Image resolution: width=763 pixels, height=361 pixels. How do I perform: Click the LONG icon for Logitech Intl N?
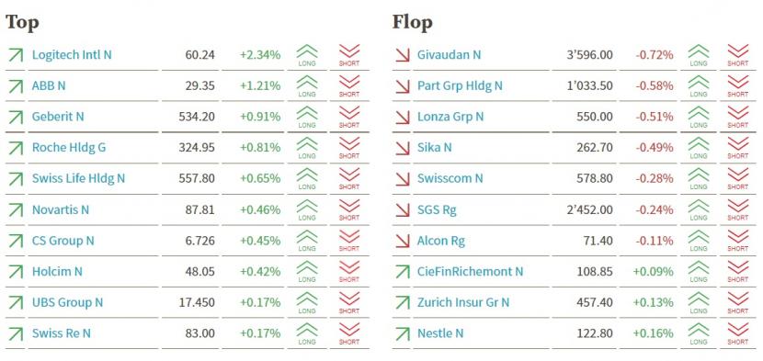[306, 55]
